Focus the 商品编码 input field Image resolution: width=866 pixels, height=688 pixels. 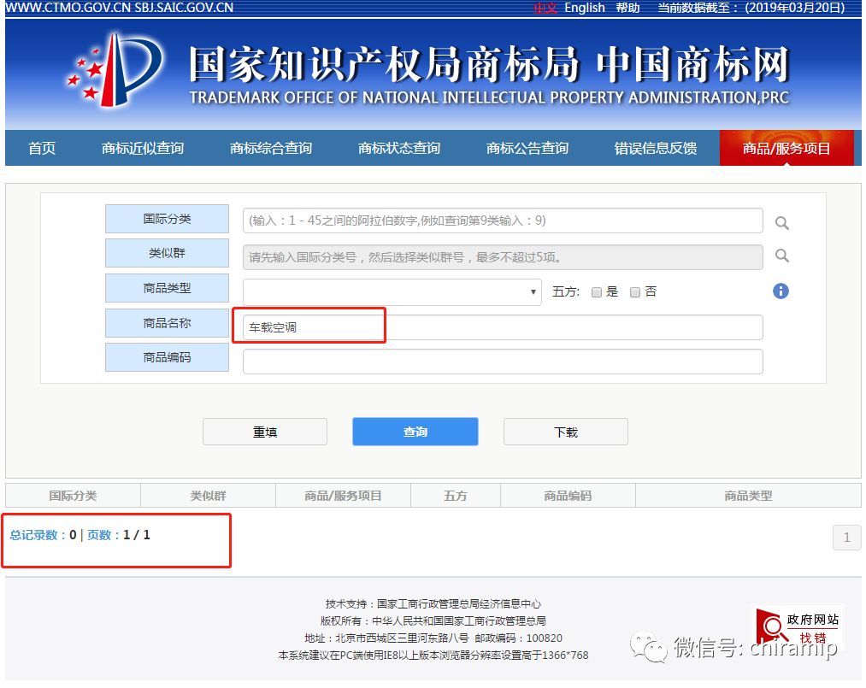503,362
